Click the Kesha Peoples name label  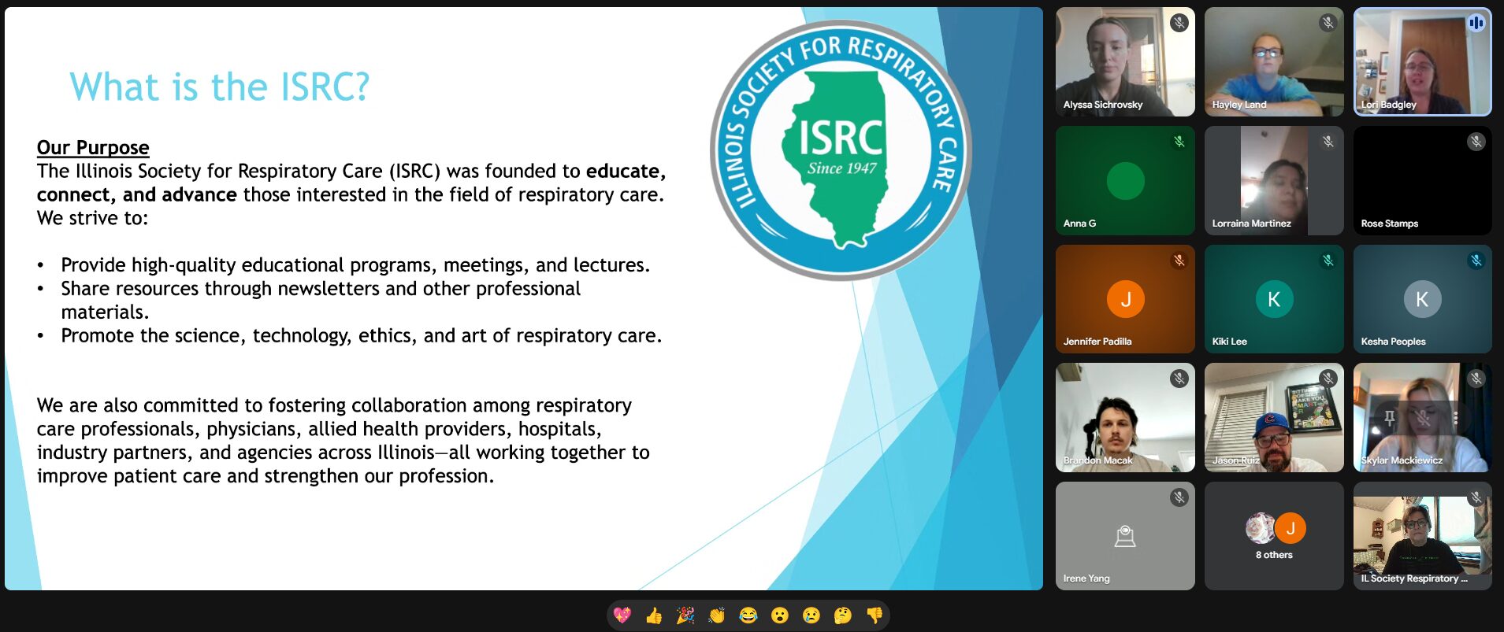[x=1393, y=342]
